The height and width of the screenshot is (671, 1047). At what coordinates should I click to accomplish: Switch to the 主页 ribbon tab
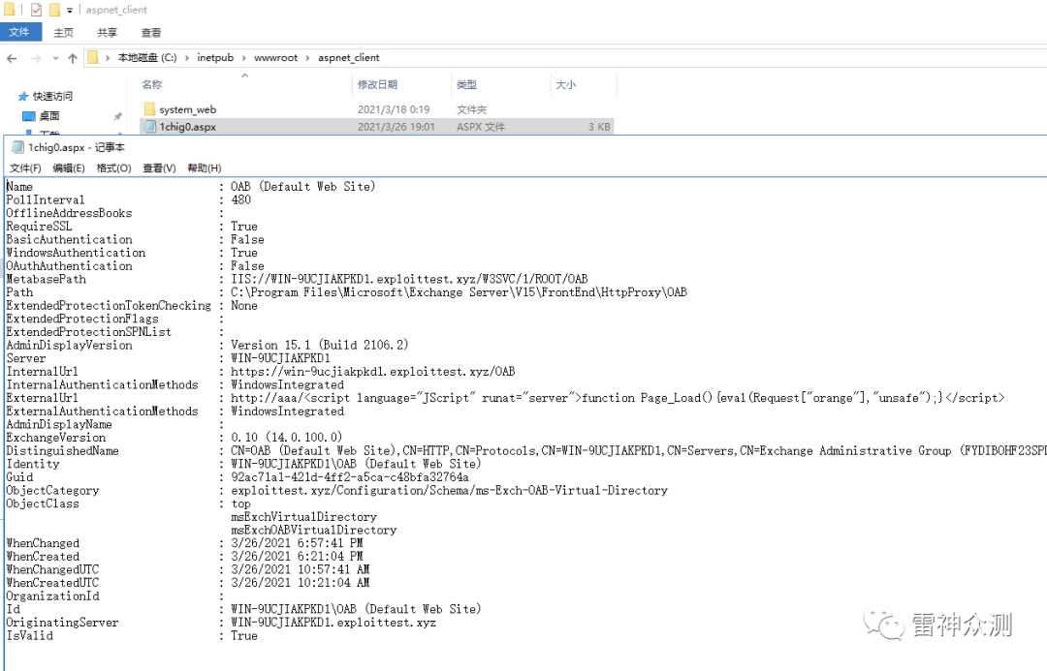pyautogui.click(x=63, y=32)
